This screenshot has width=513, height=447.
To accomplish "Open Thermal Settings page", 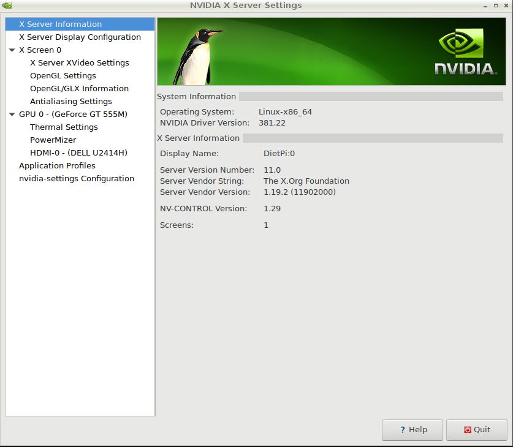I will click(x=64, y=127).
